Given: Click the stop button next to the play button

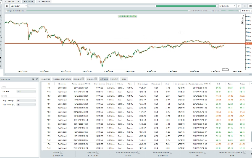Looking at the screenshot, I should coord(245,6).
